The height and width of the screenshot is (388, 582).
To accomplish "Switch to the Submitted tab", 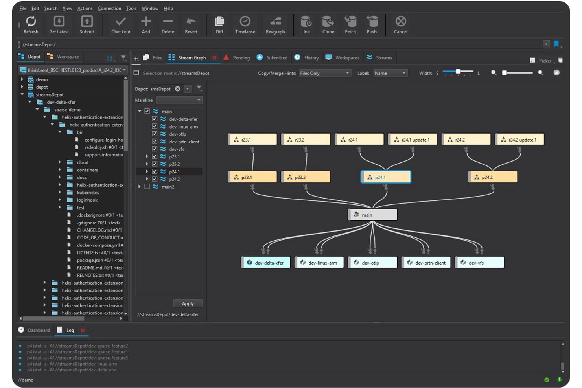I will (x=272, y=58).
